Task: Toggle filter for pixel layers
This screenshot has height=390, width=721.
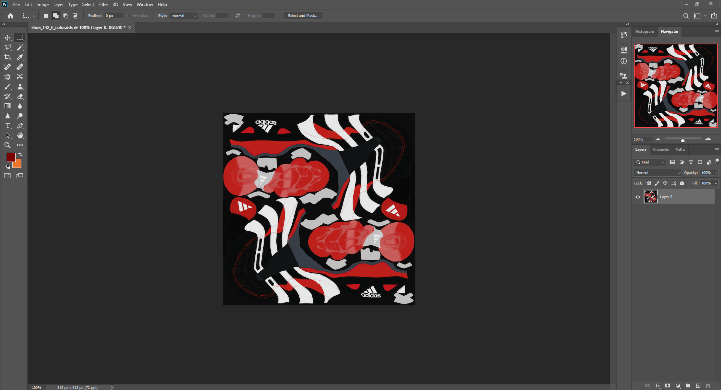Action: coord(673,162)
